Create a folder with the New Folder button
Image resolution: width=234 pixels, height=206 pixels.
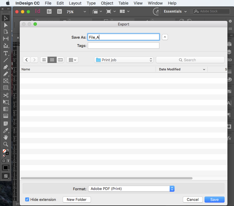tap(77, 199)
